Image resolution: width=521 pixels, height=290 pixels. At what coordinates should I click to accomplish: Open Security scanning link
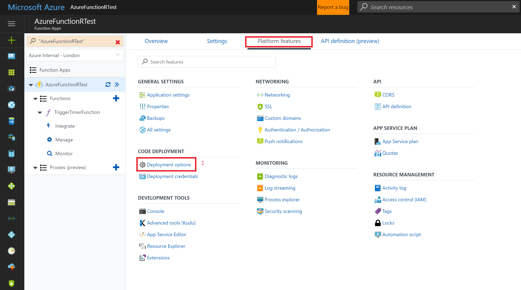point(283,211)
